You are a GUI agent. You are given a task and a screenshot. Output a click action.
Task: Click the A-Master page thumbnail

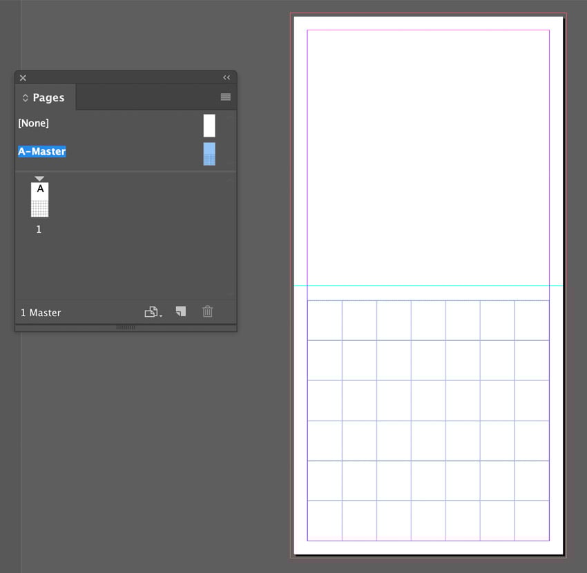tap(209, 154)
